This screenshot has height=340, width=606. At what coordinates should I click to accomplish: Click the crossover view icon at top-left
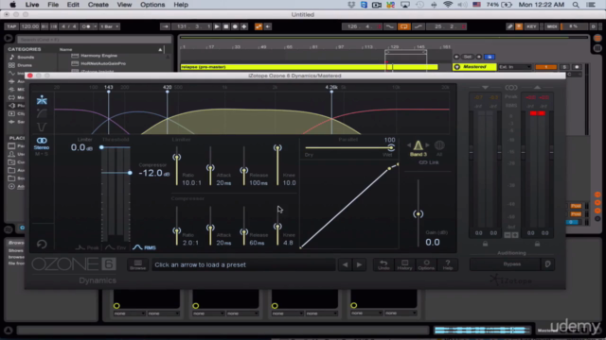42,100
